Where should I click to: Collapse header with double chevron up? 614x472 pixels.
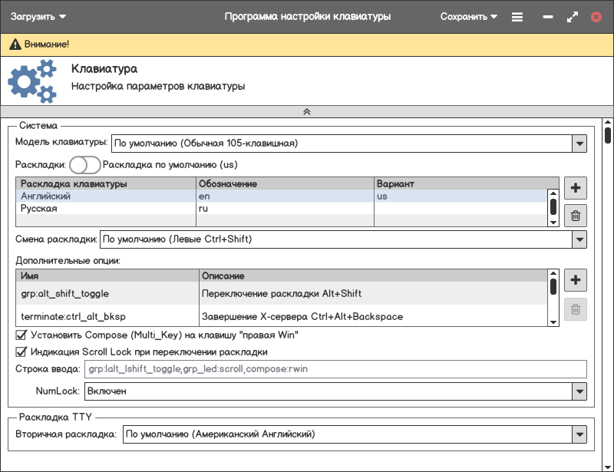[x=306, y=111]
